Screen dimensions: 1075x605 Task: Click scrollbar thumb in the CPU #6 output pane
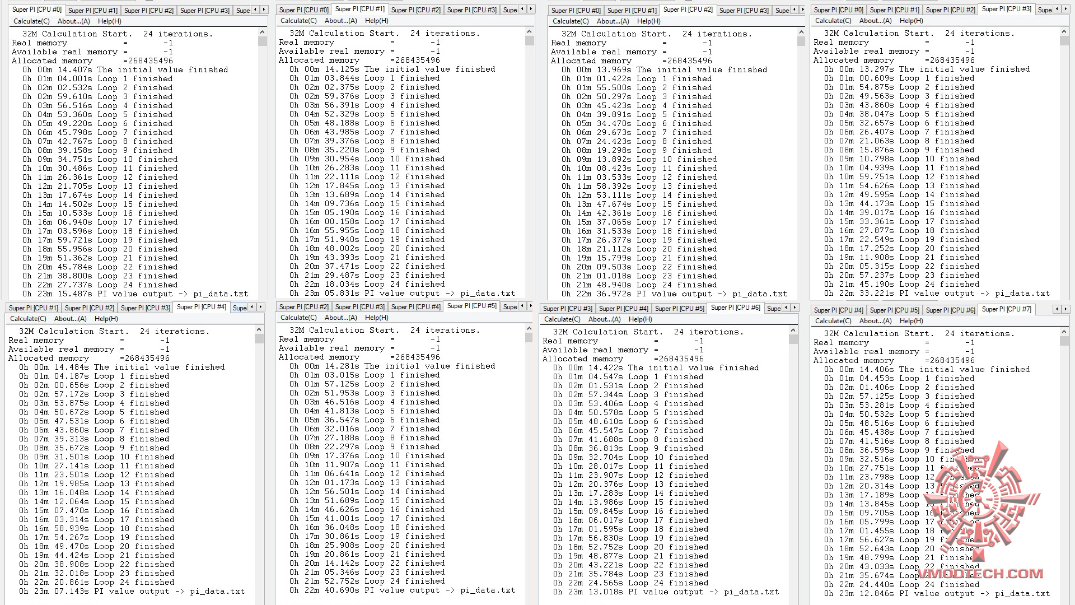pos(793,339)
